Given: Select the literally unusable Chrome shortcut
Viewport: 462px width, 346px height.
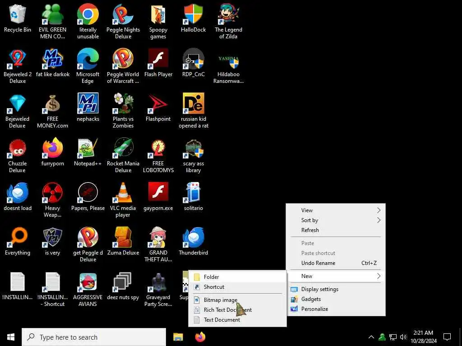Looking at the screenshot, I should [x=88, y=22].
